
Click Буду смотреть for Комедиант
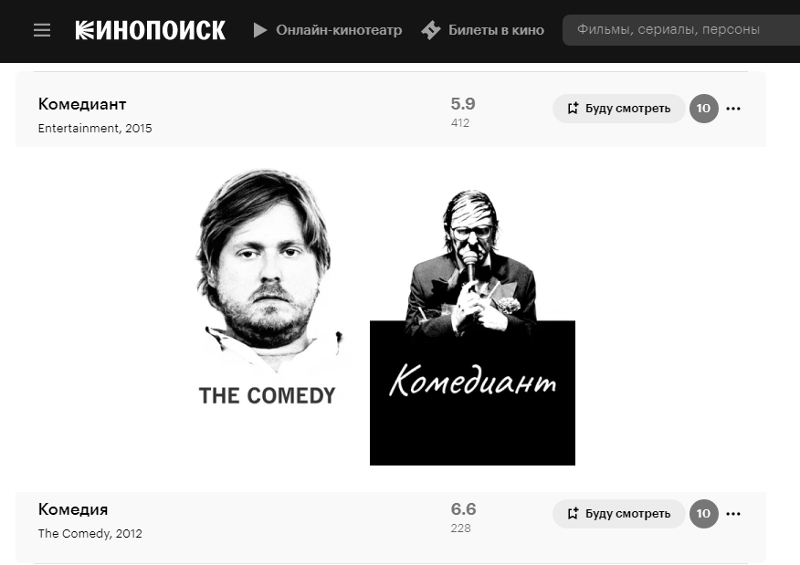(x=618, y=108)
